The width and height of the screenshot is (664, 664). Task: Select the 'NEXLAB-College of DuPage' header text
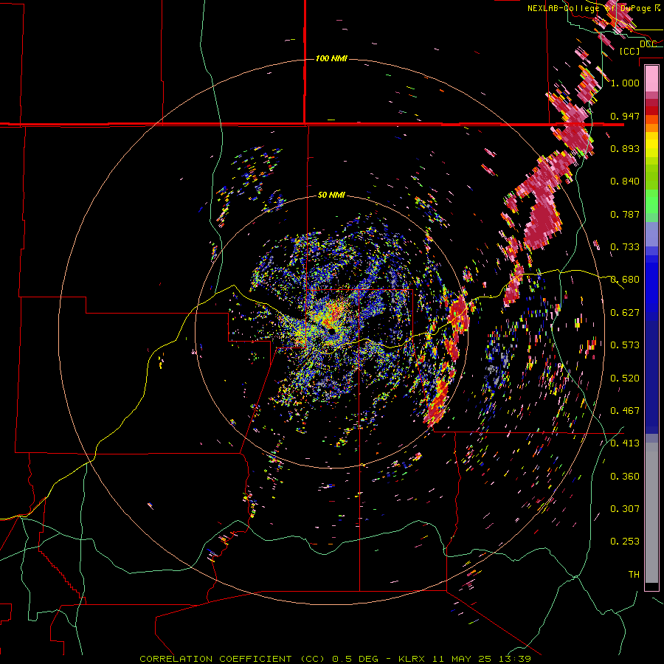[x=590, y=8]
